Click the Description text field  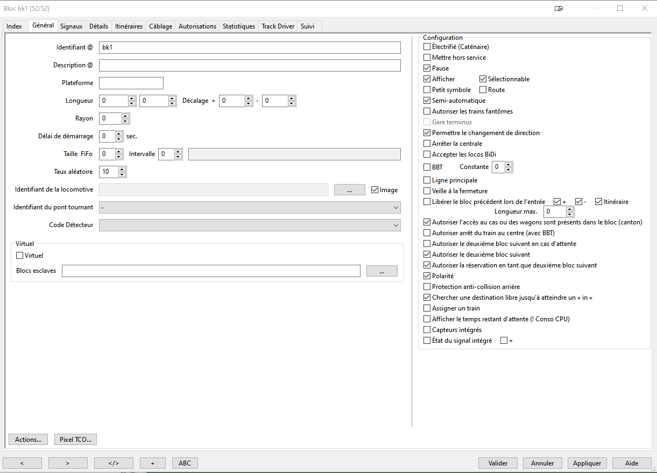250,65
